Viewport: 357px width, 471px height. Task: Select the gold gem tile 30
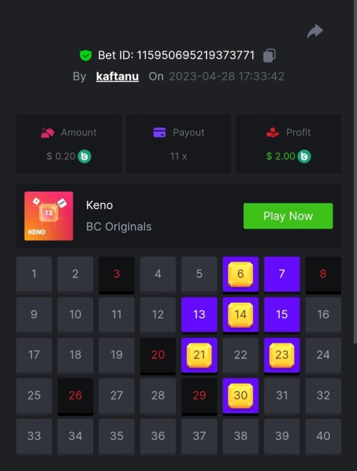coord(240,396)
